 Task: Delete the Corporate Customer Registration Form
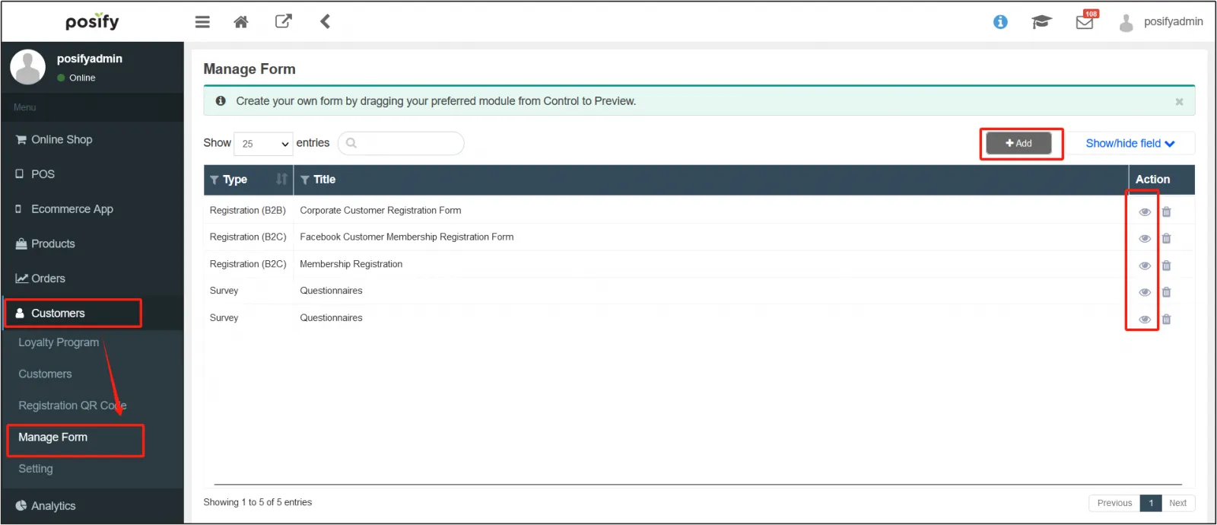tap(1166, 212)
